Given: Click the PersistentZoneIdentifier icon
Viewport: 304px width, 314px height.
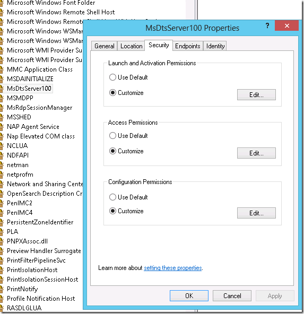Looking at the screenshot, I should (x=2, y=222).
